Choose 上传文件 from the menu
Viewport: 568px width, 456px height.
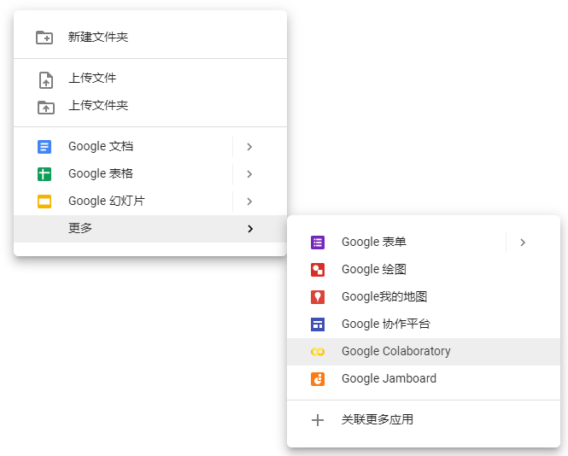pos(150,79)
